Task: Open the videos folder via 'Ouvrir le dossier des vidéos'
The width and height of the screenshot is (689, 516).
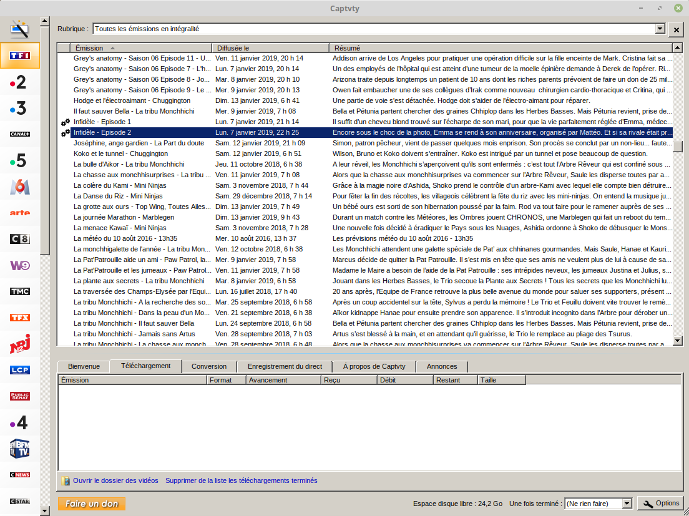Action: tap(115, 480)
